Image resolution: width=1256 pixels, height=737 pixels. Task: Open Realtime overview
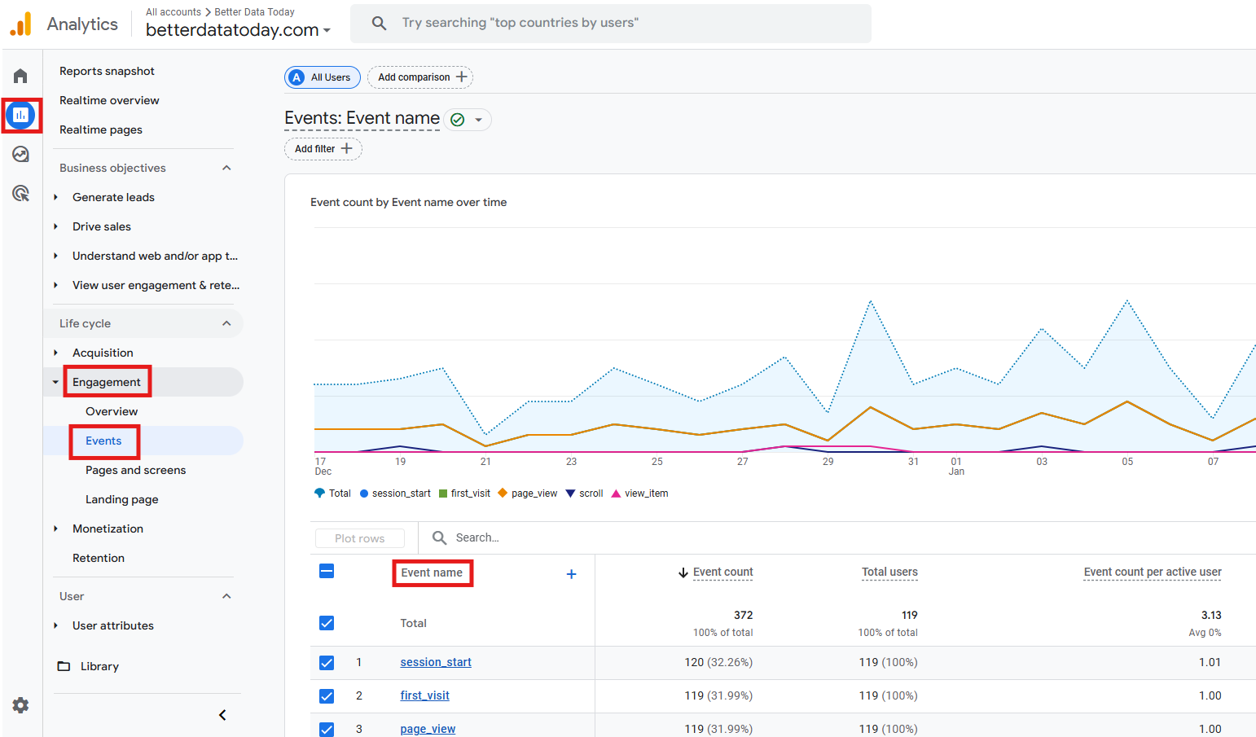(x=109, y=100)
